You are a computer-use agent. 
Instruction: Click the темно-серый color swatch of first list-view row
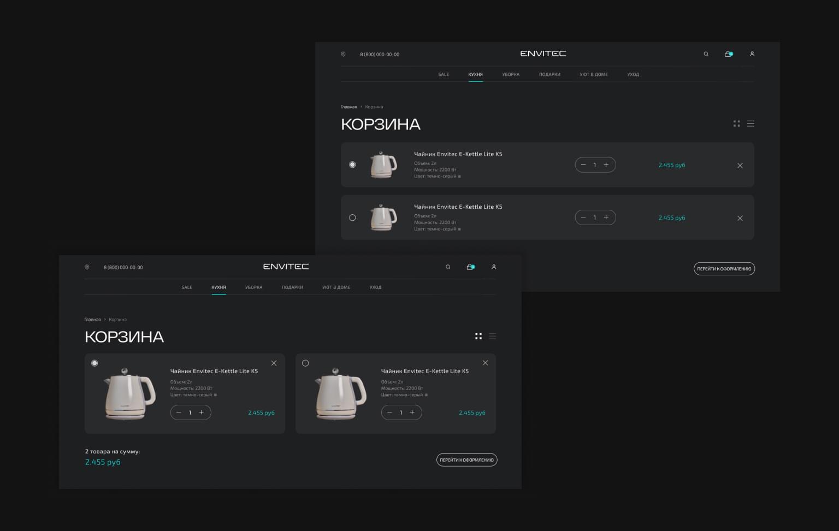pyautogui.click(x=459, y=176)
